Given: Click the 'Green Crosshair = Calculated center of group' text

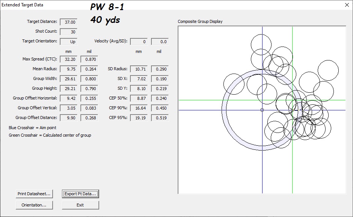Looking at the screenshot, I should pyautogui.click(x=50, y=135).
